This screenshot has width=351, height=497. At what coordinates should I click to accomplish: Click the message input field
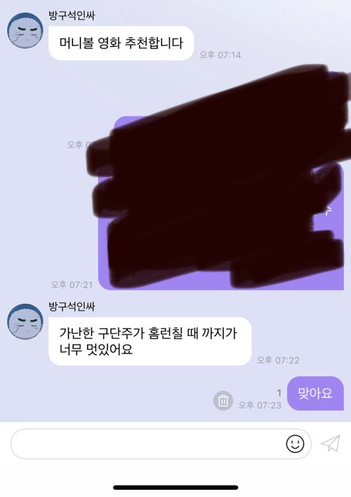[162, 444]
